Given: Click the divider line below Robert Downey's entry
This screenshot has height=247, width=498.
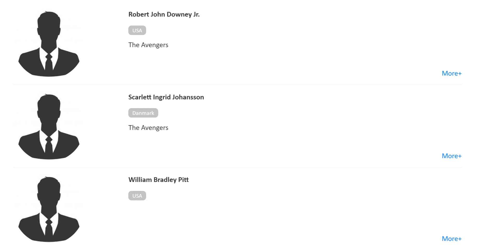Looking at the screenshot, I should tap(238, 85).
